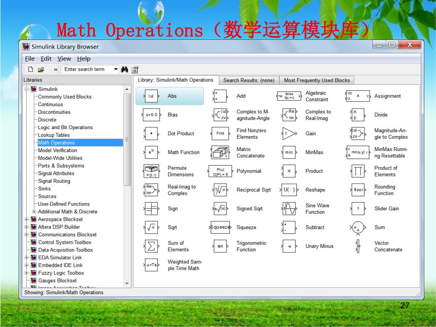Select the Trigonometric Function block icon
The image size is (436, 327).
click(220, 246)
